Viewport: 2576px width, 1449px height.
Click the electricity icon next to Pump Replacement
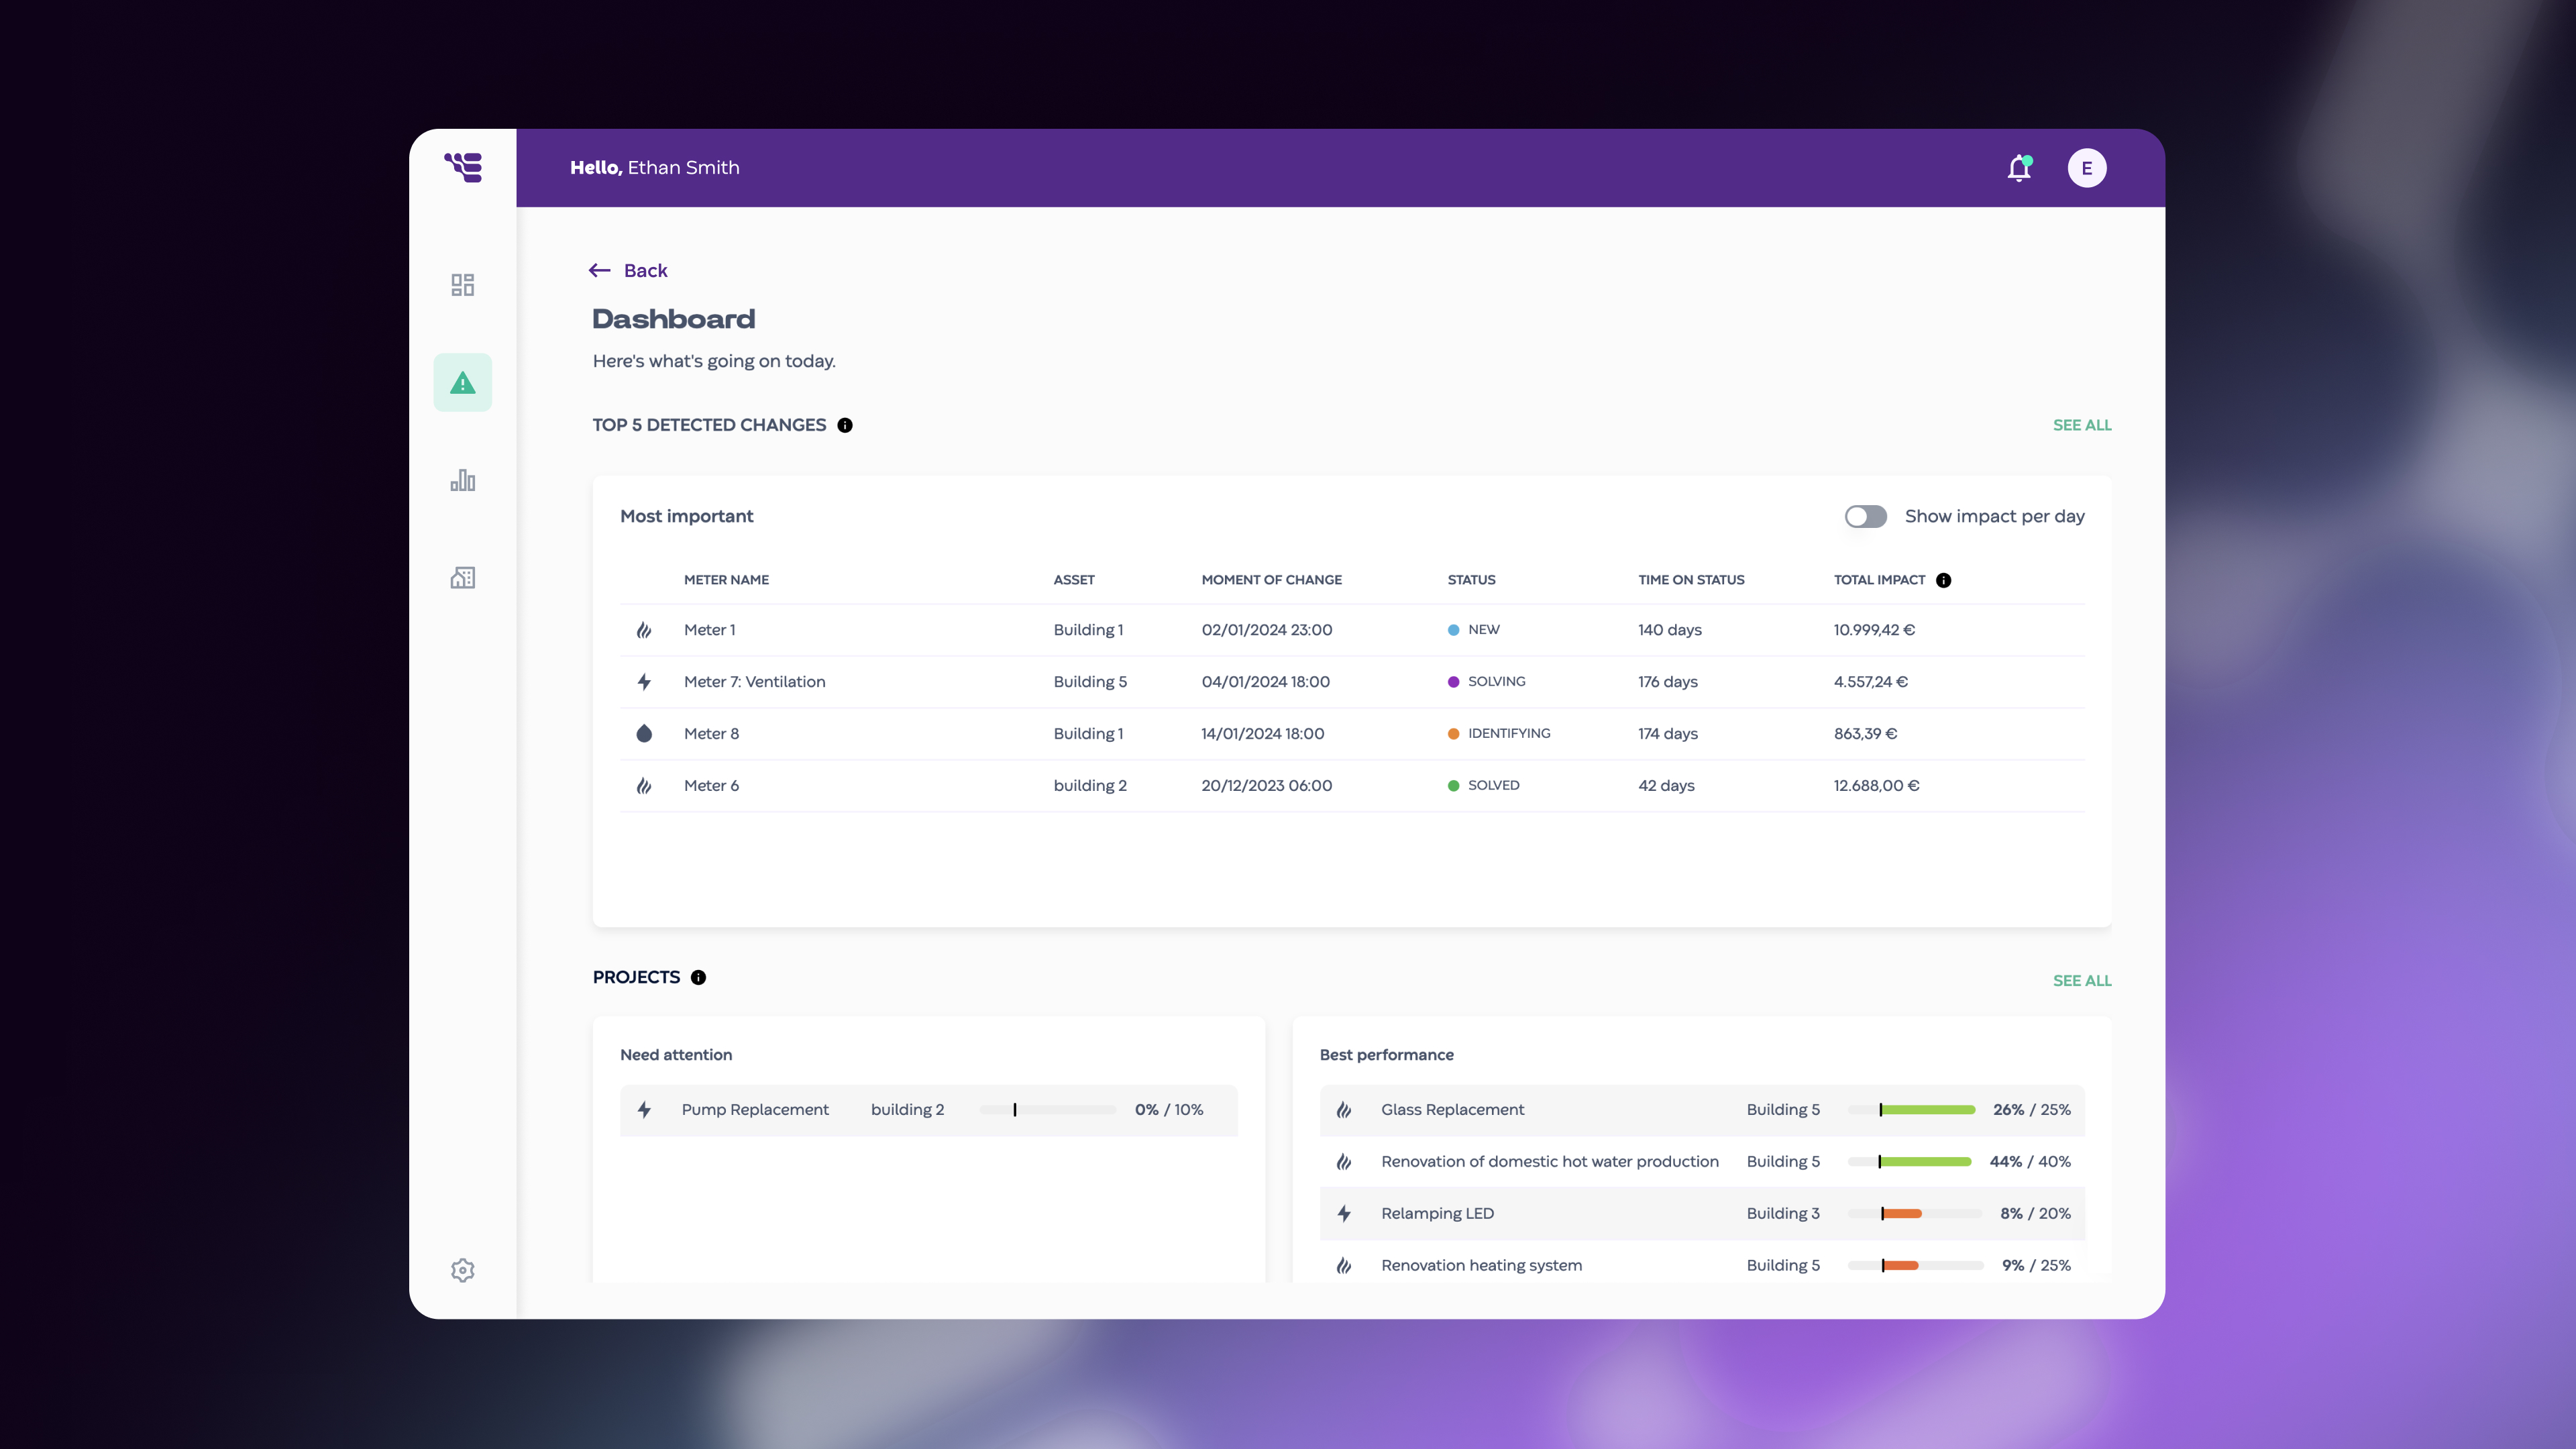pyautogui.click(x=644, y=1110)
